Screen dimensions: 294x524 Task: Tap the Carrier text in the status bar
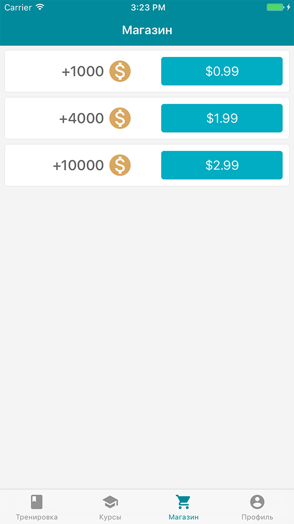point(18,7)
